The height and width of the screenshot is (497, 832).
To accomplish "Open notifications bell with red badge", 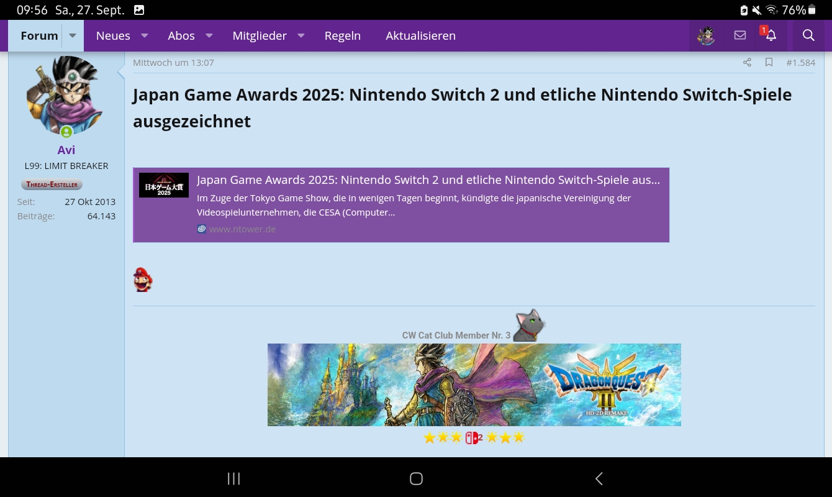I will click(771, 35).
